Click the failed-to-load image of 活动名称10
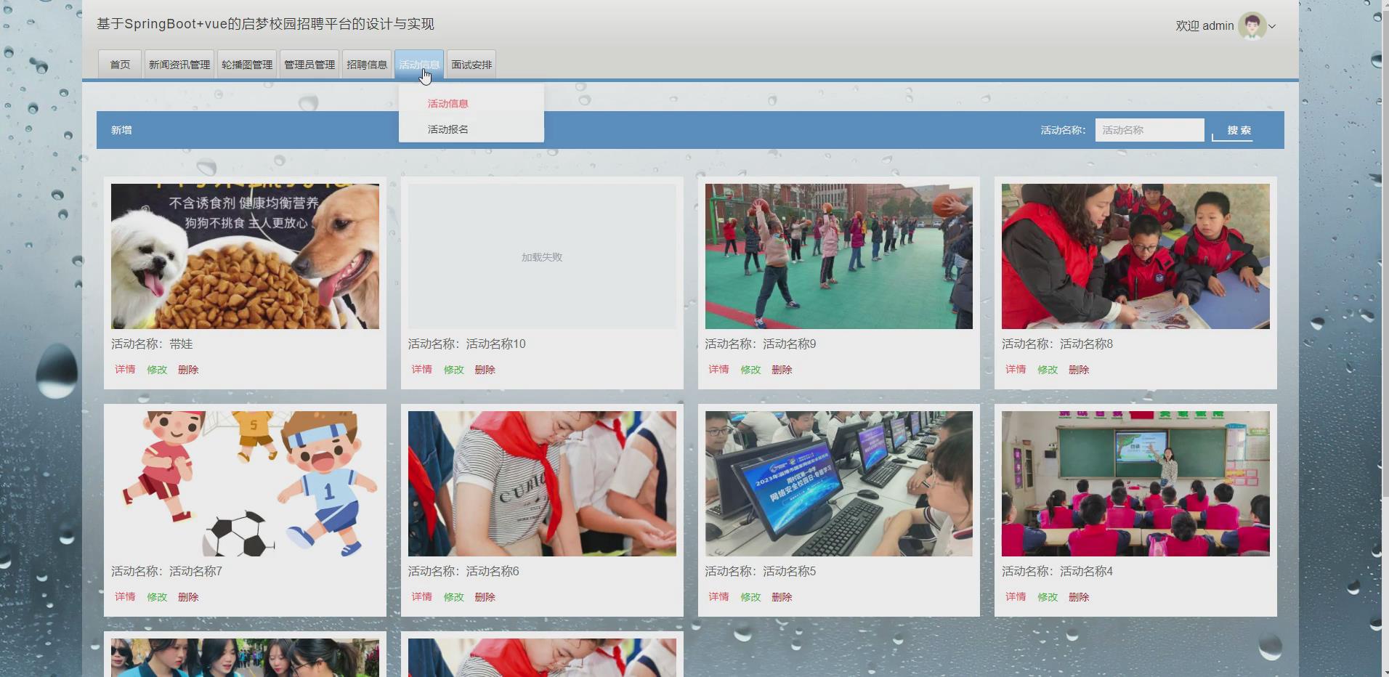 542,256
